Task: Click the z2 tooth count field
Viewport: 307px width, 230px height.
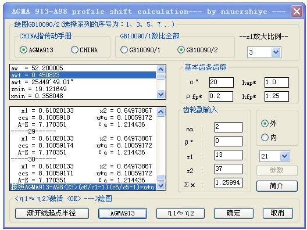Action: click(229, 169)
